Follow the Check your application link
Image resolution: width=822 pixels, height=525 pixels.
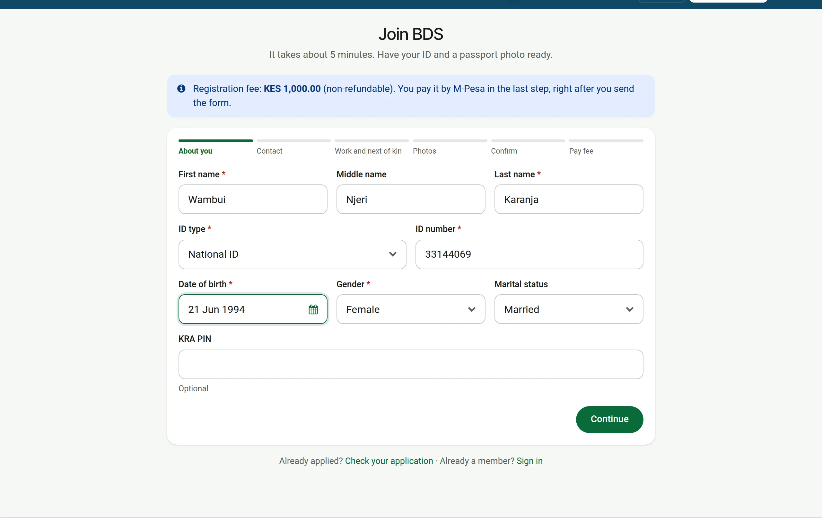tap(389, 461)
